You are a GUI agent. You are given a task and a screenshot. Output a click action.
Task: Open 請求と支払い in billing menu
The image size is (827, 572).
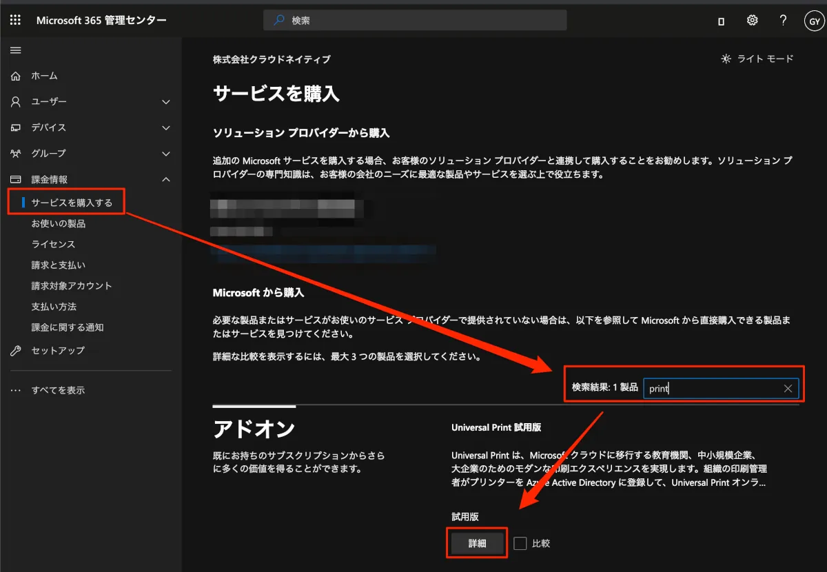click(x=58, y=265)
